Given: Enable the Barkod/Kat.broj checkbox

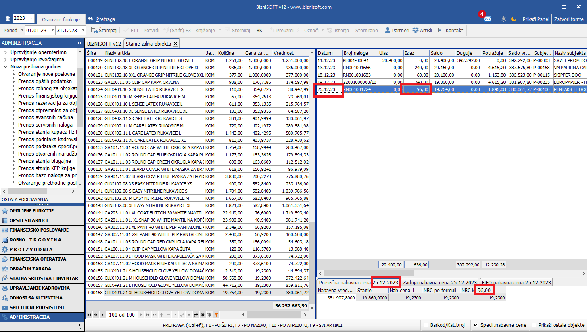Looking at the screenshot, I should pos(426,325).
